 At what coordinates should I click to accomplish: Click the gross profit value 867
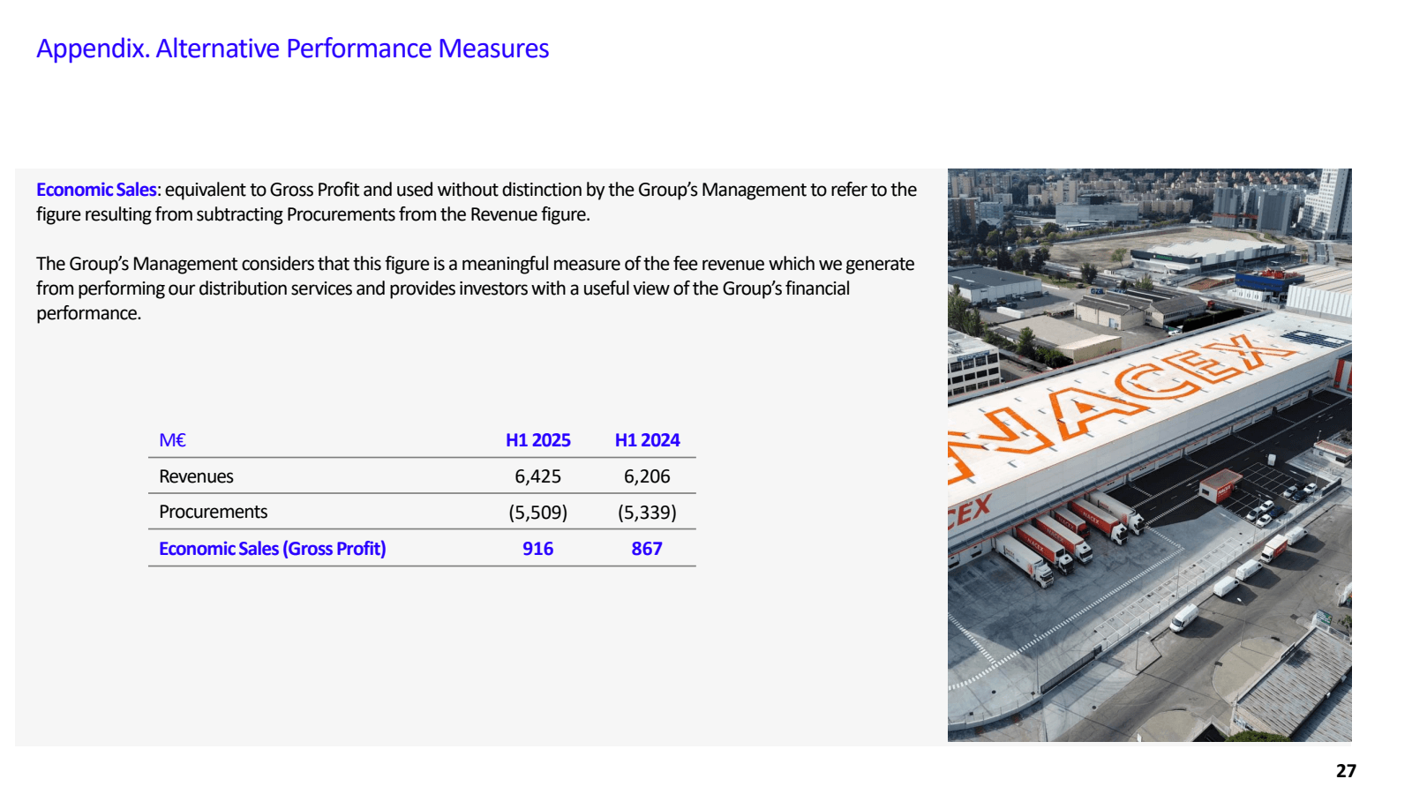[x=647, y=549]
